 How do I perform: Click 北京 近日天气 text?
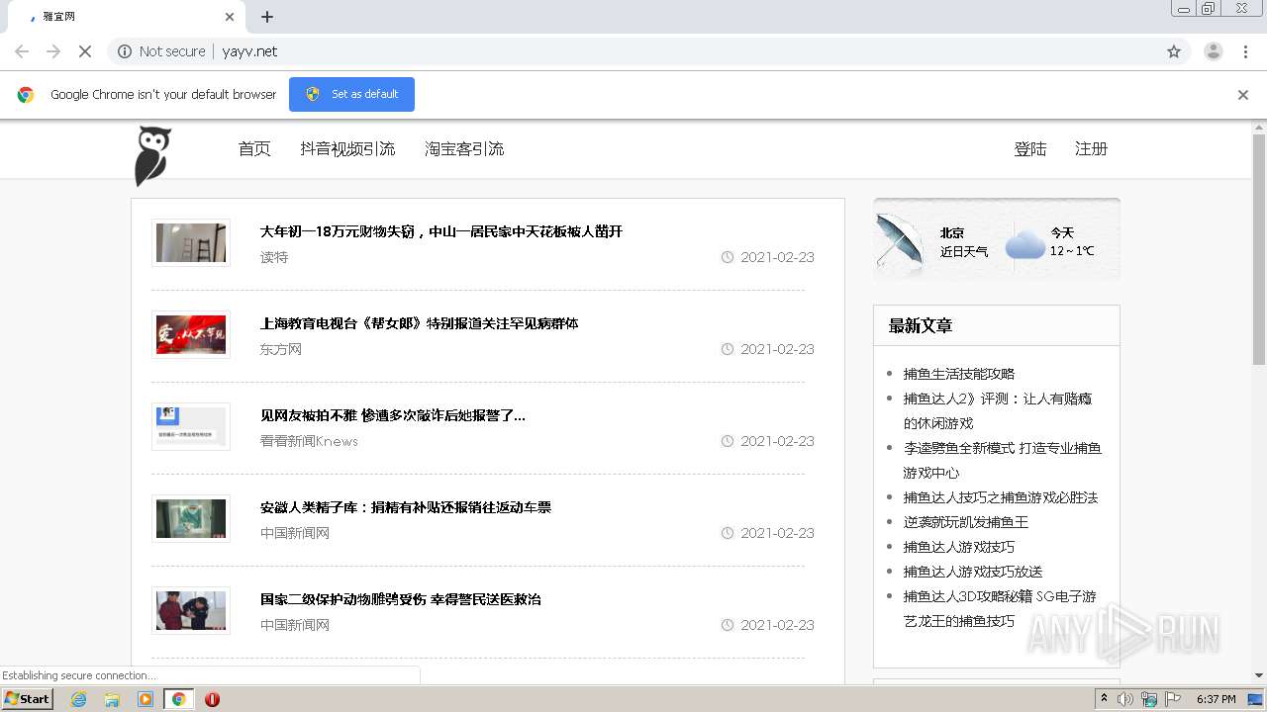pyautogui.click(x=964, y=242)
